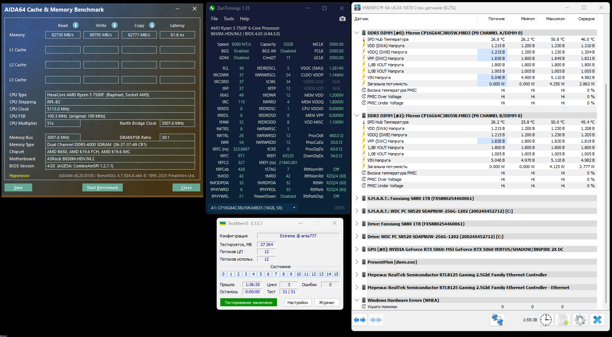Click the 1:55:38 elapsed time in HWiNFO
612x337 pixels.
pos(530,320)
